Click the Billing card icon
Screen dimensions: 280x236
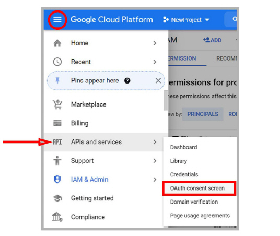pyautogui.click(x=57, y=123)
